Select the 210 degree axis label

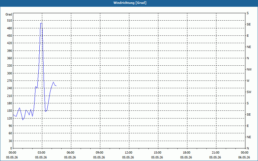10,96
